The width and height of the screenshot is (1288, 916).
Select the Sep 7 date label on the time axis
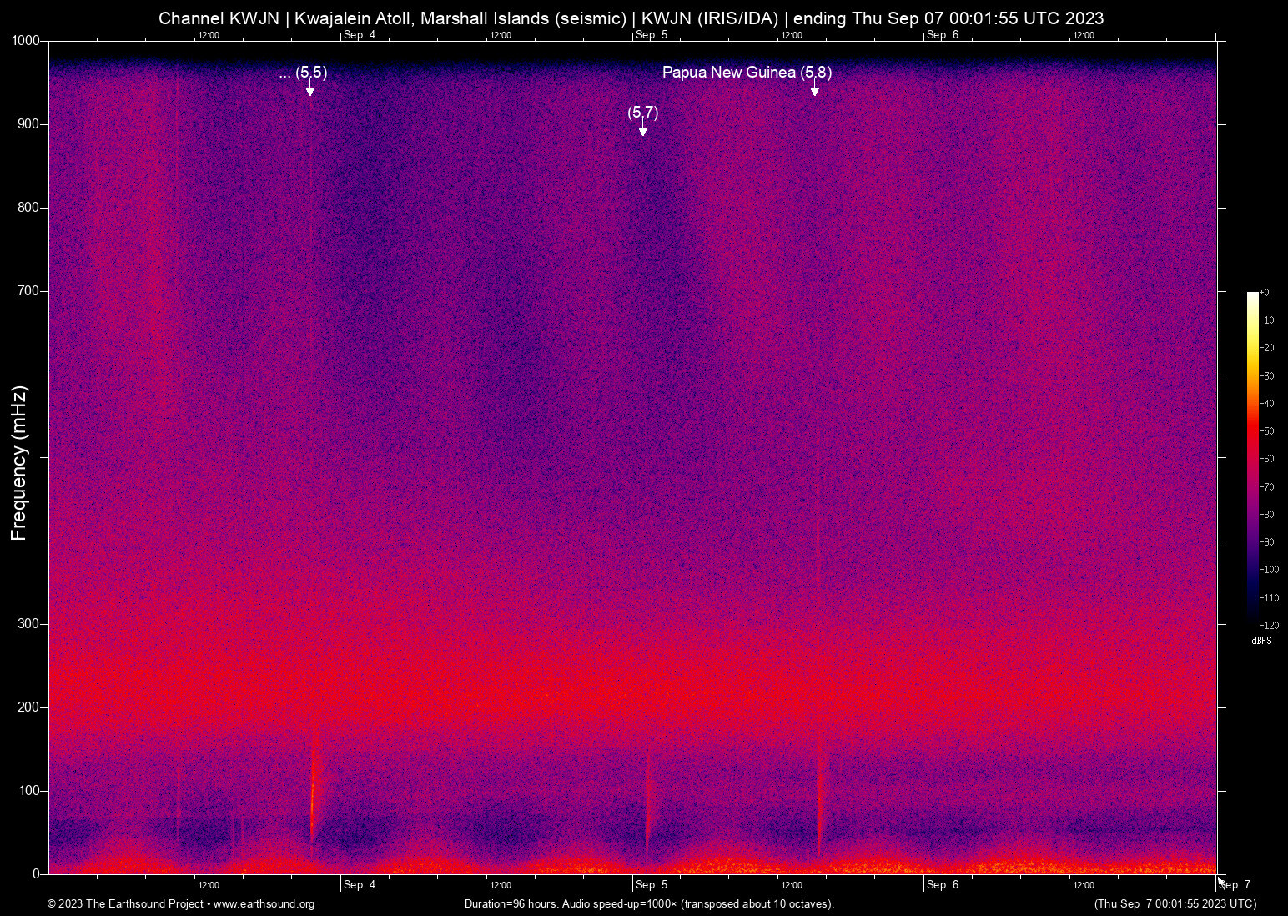coord(1235,885)
